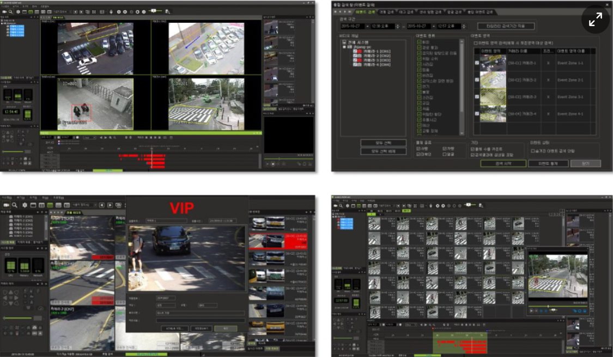Toggle the 갑작스런 장면 변화 event type checkbox
The image size is (613, 357).
419,81
